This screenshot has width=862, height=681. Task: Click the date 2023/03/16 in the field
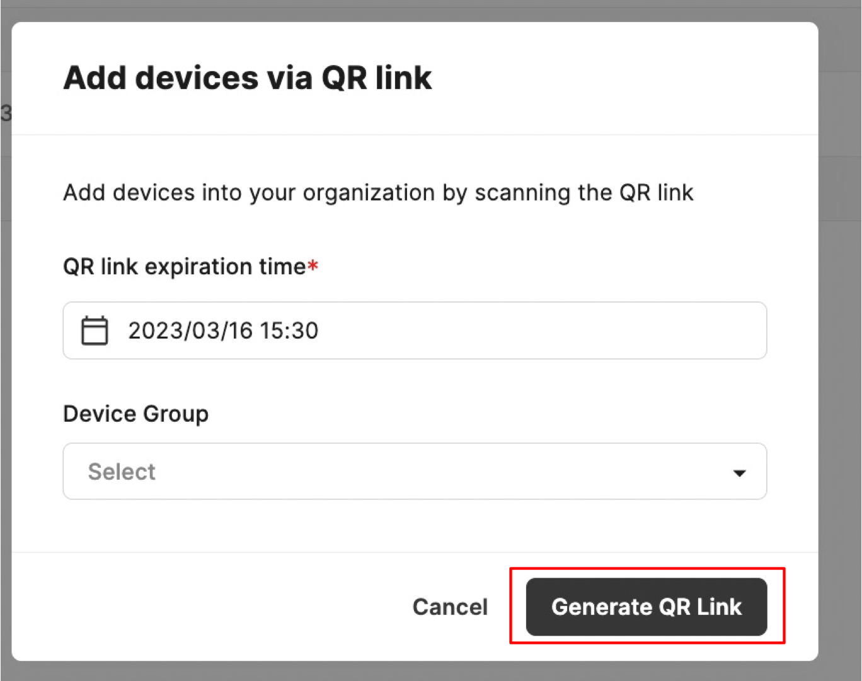pos(190,330)
